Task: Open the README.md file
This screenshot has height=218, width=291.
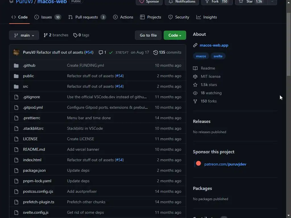Action: [34, 149]
